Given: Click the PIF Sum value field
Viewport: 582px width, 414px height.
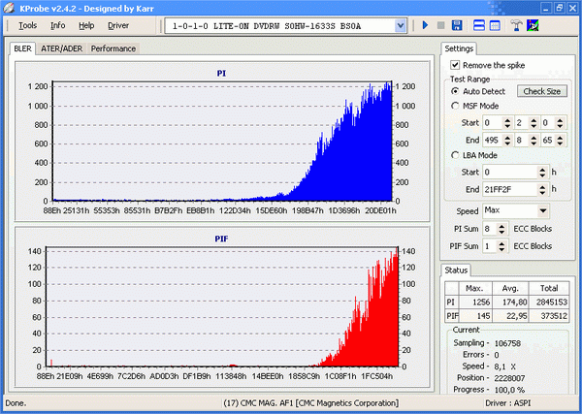Looking at the screenshot, I should coord(490,246).
